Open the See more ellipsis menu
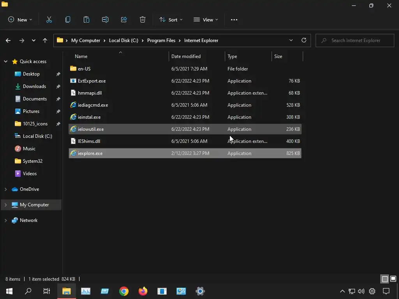399x299 pixels. [x=234, y=19]
